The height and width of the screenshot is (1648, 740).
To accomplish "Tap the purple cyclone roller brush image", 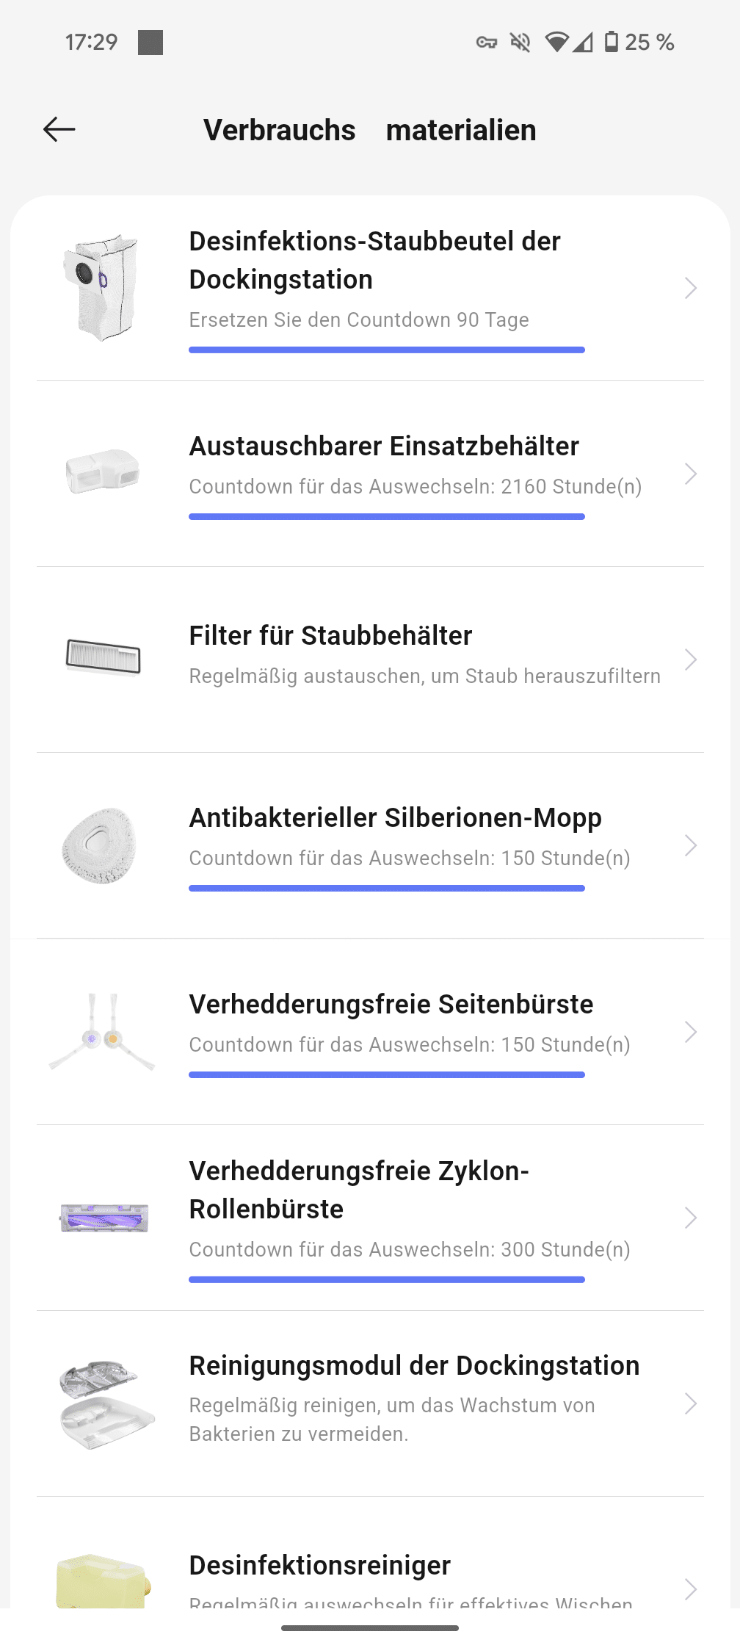I will [x=104, y=1218].
